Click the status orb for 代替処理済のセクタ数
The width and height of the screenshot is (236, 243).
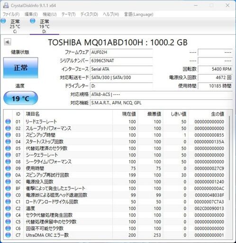pos(8,148)
